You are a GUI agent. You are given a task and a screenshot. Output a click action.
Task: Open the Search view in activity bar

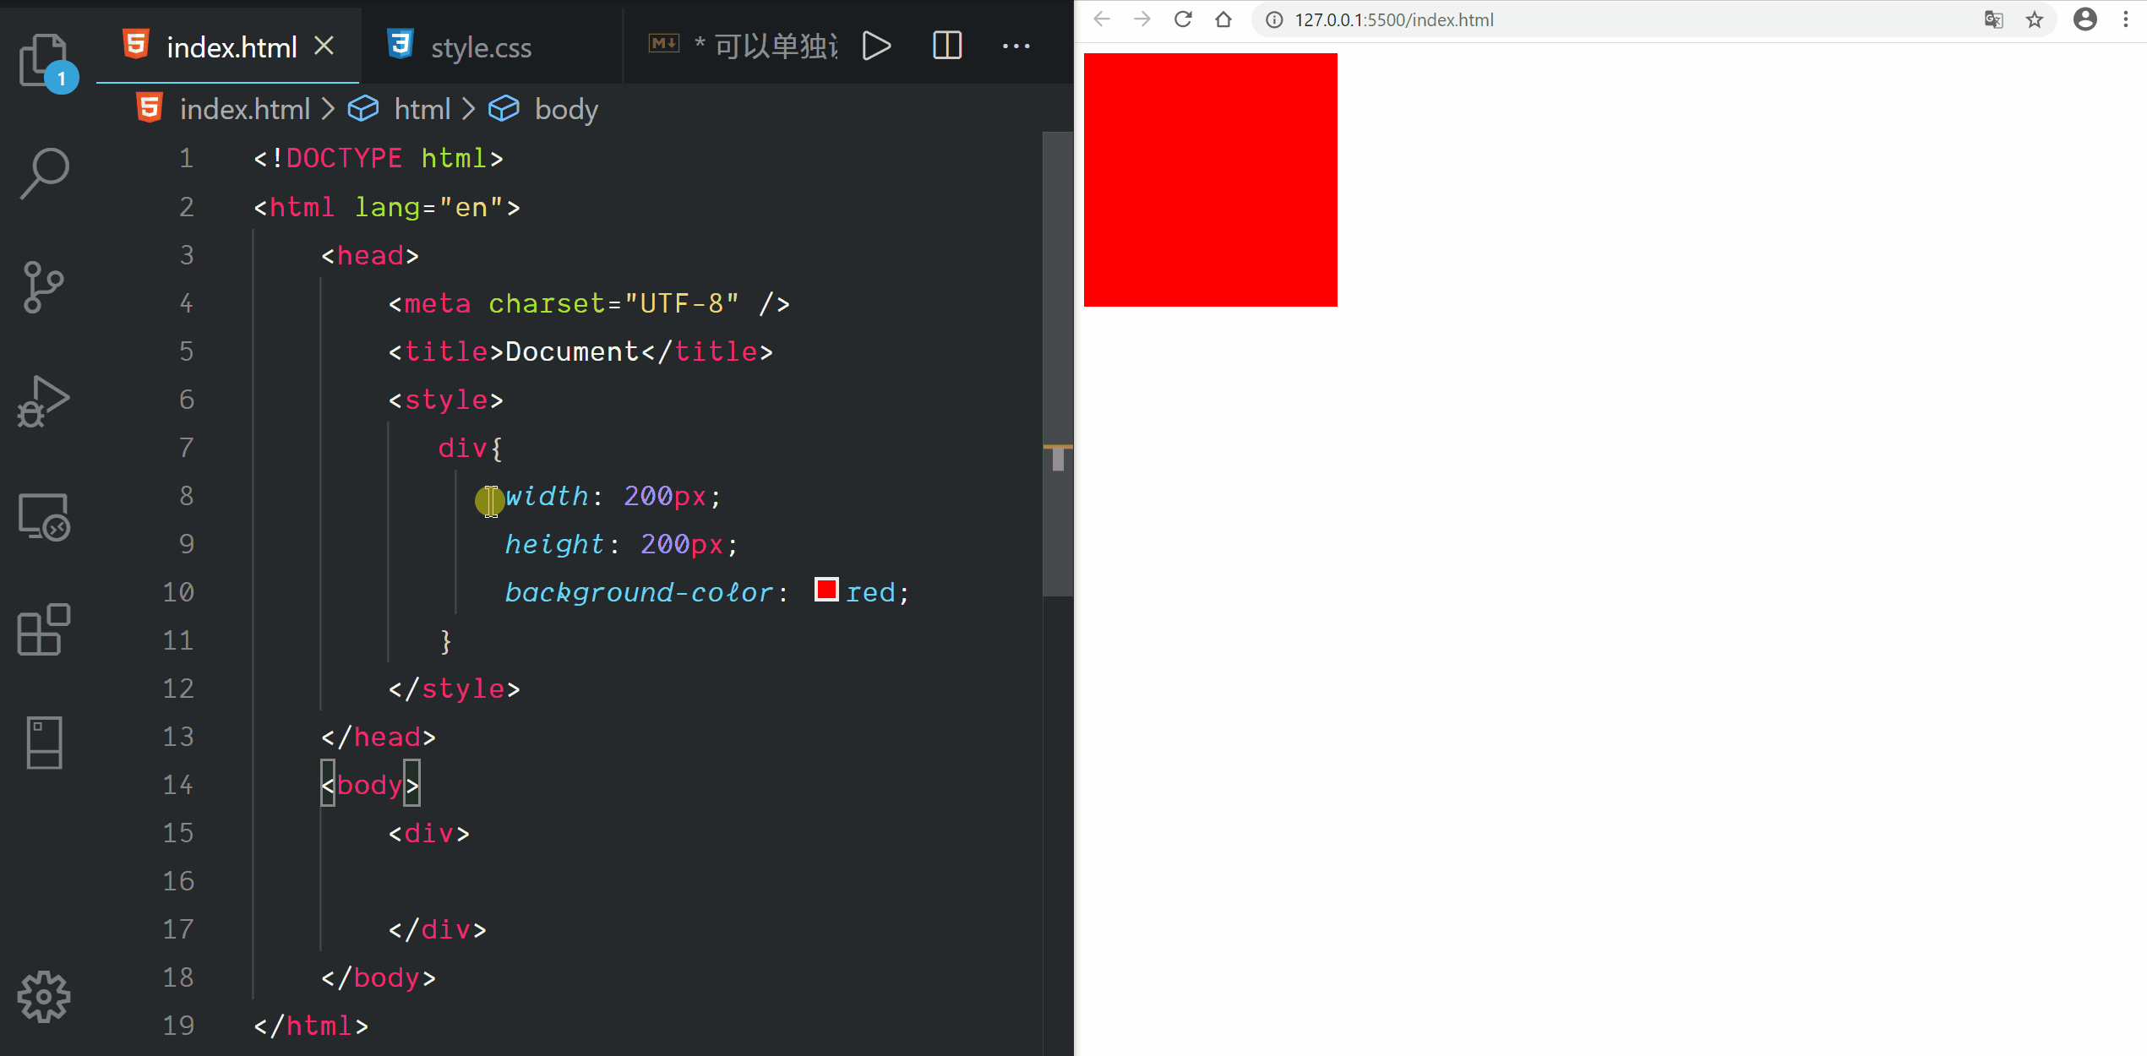click(x=44, y=173)
